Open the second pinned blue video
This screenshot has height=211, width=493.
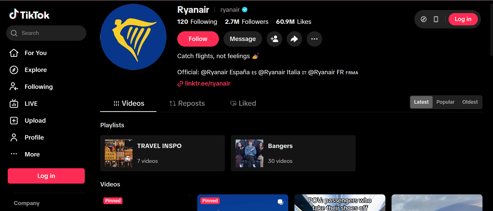243,203
